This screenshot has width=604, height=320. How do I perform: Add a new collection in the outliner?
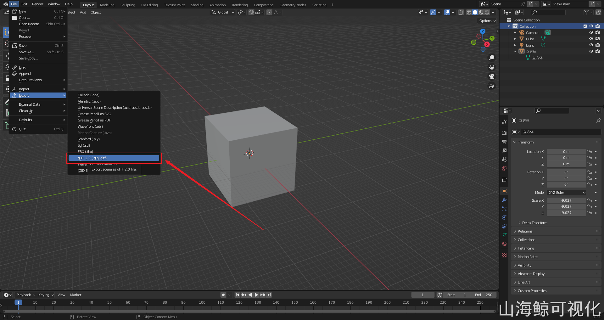[598, 12]
